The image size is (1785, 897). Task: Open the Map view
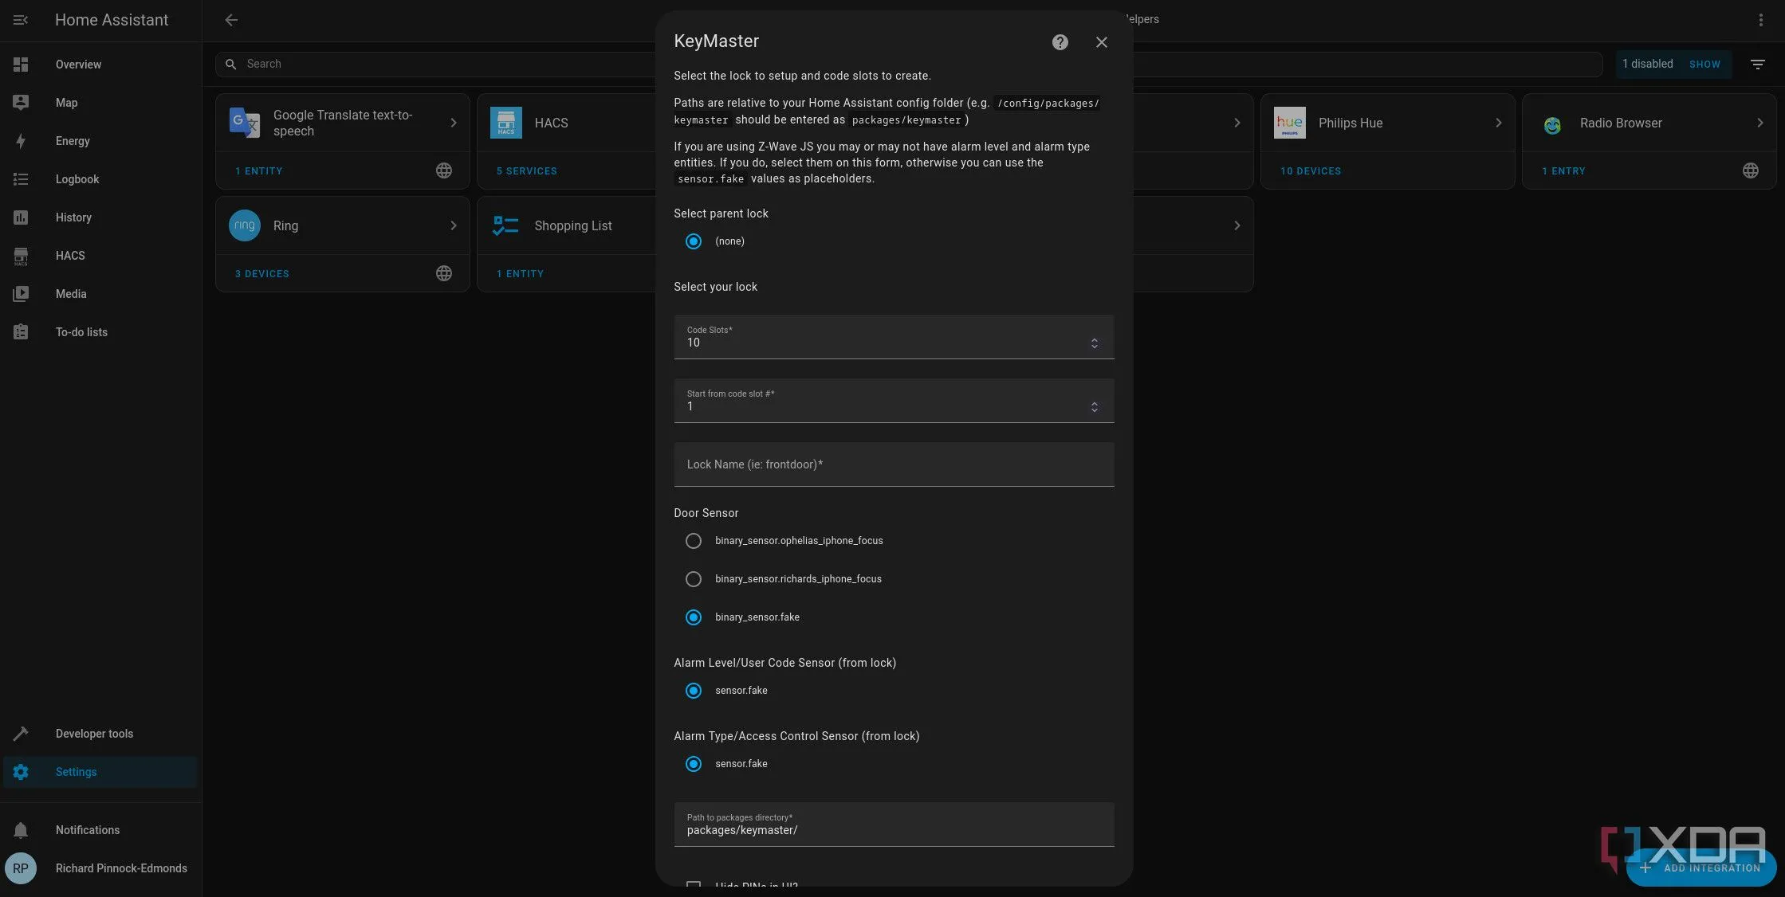click(x=100, y=103)
